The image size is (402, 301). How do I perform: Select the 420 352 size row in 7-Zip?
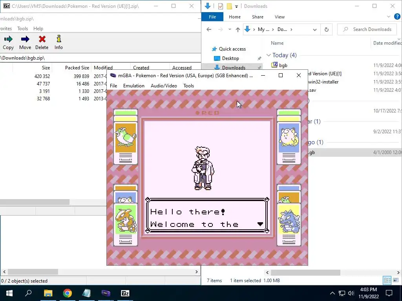tap(53, 76)
